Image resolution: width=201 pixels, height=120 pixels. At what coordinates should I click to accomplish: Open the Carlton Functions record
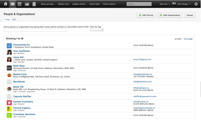pos(23,102)
